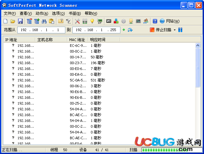Collapse all with the red-minus list icon
204x154 pixels.
29,21
